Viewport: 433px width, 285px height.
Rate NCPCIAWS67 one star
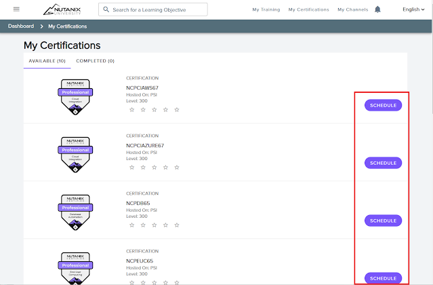point(131,110)
